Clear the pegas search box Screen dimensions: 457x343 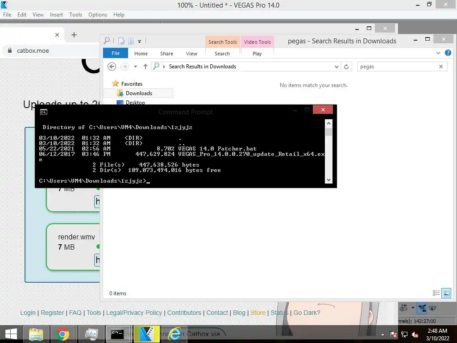click(x=441, y=67)
